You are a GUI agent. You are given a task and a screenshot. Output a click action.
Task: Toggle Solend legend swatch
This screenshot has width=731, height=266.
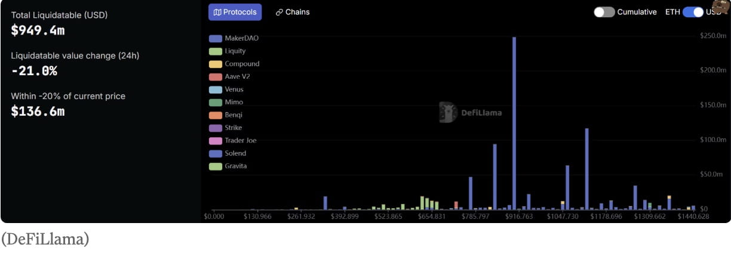click(x=216, y=153)
